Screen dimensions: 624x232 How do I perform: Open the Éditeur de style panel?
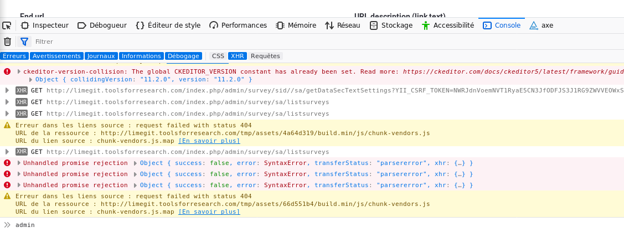[168, 25]
